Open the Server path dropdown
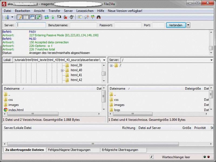Screen dimensions: 216x162 [211, 60]
